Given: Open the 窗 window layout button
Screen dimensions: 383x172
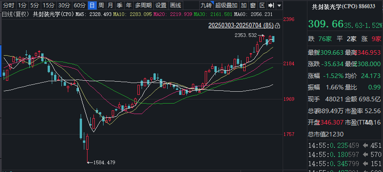Looking at the screenshot, I should tap(253, 5).
